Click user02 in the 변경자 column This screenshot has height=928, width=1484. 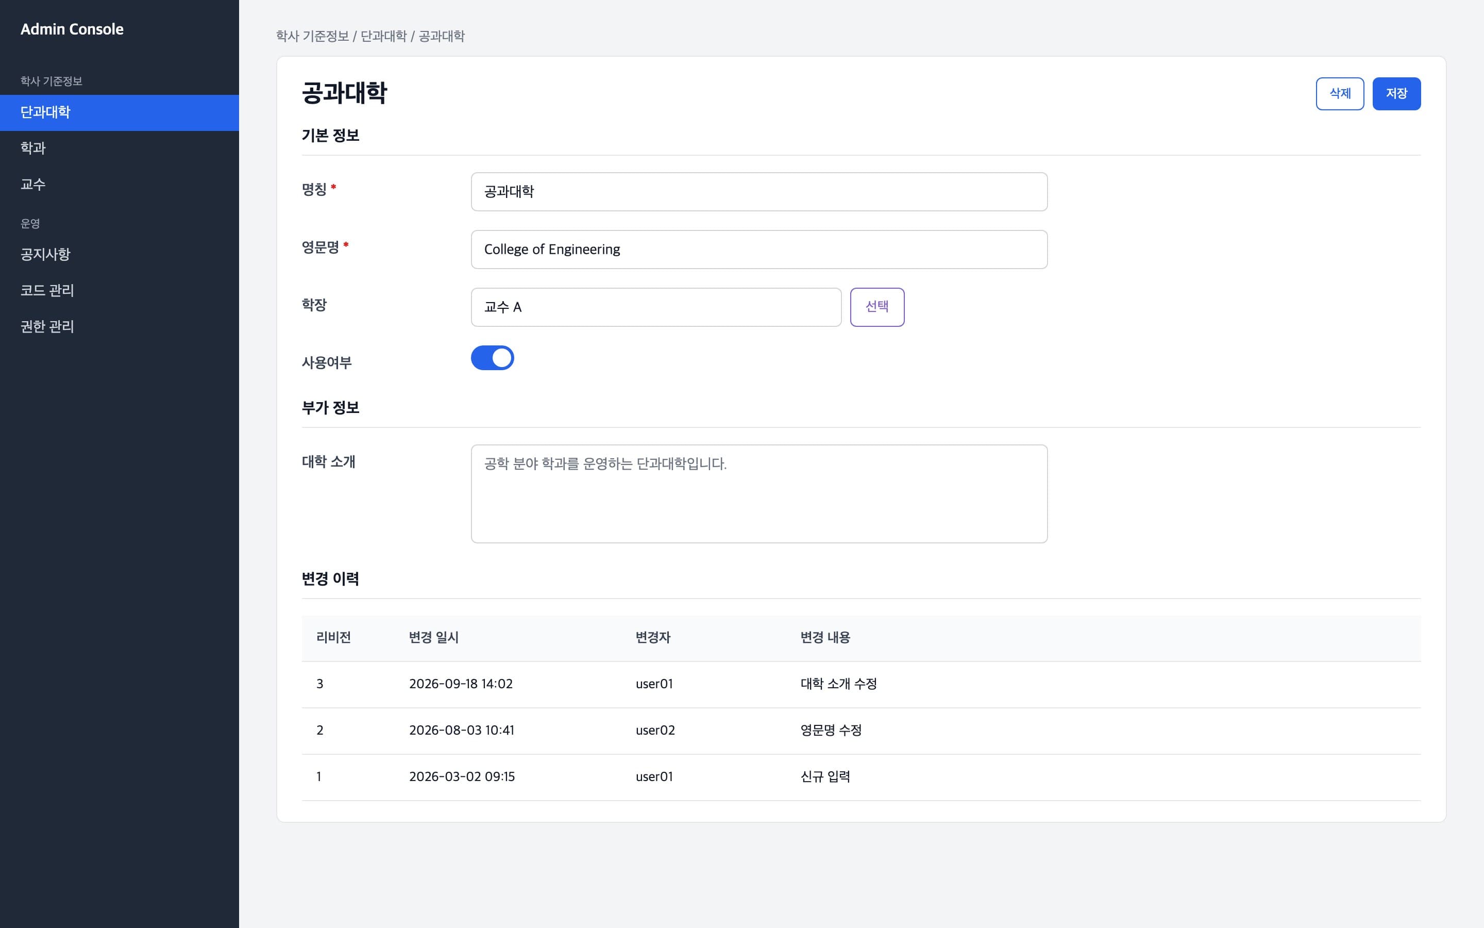(x=655, y=731)
